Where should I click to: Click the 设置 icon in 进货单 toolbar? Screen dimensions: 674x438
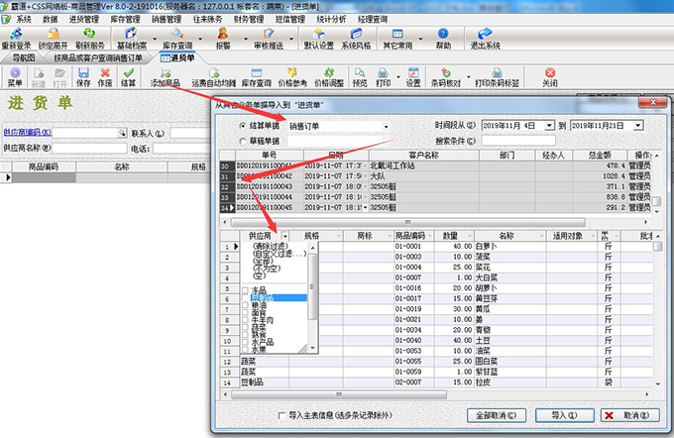[x=413, y=72]
